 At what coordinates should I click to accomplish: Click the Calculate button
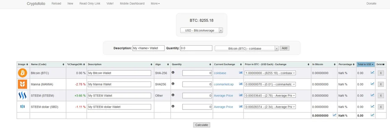point(201,125)
